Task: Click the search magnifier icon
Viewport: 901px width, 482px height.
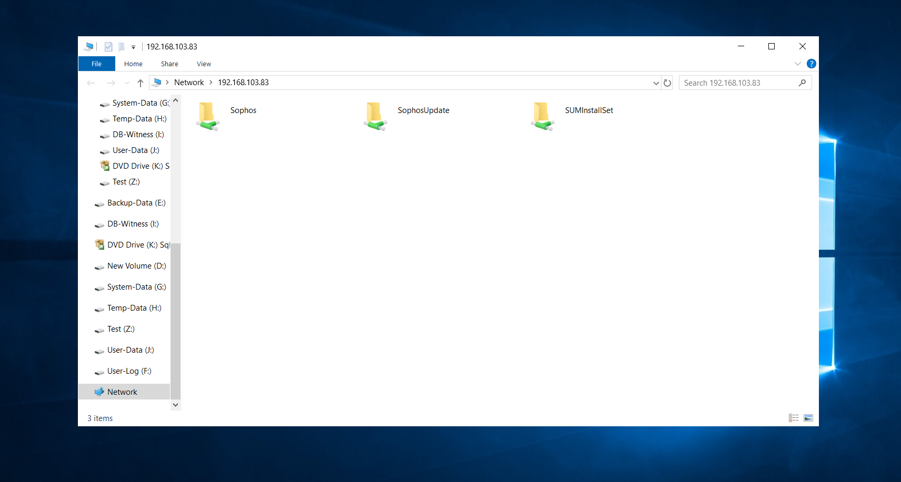Action: click(802, 83)
